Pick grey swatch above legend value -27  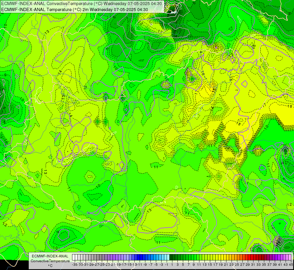95,257
